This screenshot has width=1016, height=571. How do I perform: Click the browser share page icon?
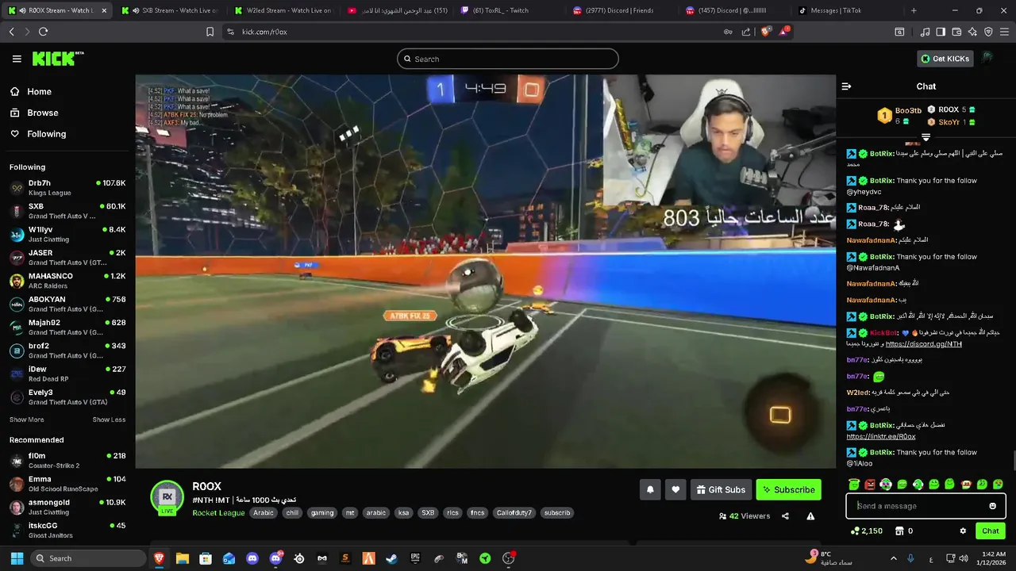pos(746,32)
